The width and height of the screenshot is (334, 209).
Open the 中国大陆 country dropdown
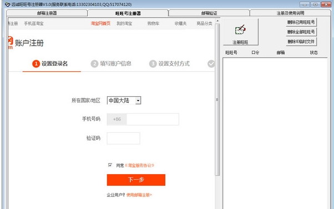pos(124,101)
